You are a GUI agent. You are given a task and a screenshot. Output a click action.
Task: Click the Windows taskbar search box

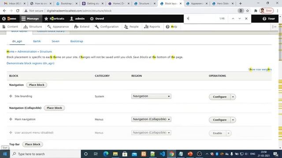pyautogui.click(x=45, y=154)
